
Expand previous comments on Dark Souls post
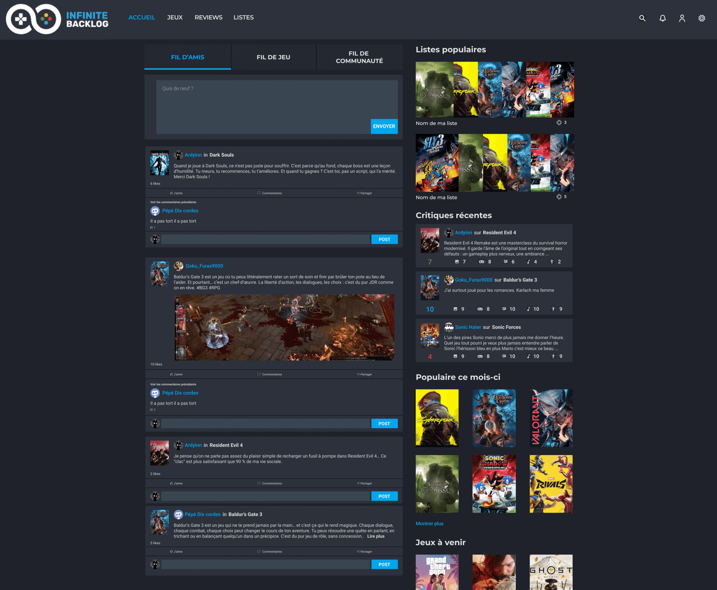point(173,202)
